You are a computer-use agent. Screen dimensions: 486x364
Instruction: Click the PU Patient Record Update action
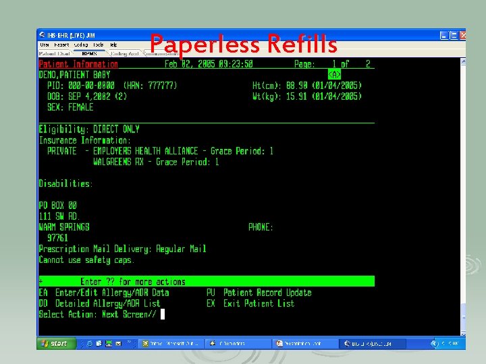pyautogui.click(x=259, y=293)
